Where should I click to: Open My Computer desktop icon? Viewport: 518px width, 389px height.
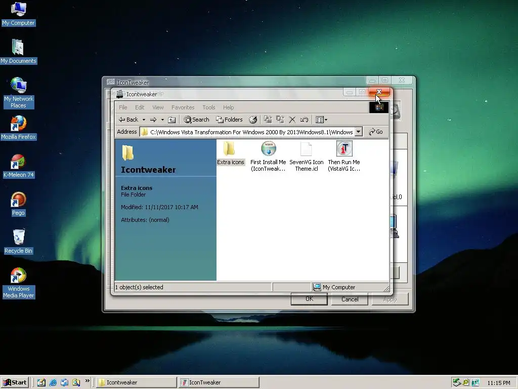18,14
